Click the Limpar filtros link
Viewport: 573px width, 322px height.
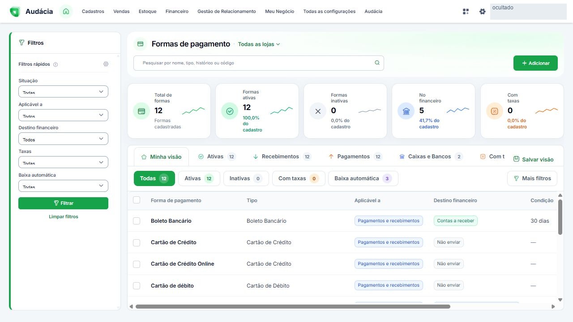pos(64,217)
